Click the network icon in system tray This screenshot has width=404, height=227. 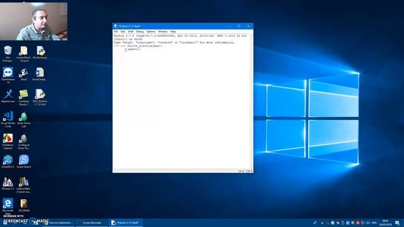363,223
